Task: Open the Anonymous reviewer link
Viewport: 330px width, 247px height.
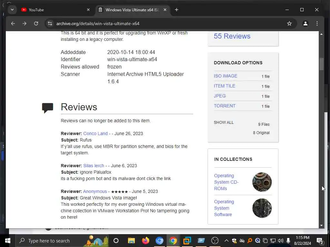Action: pyautogui.click(x=95, y=192)
